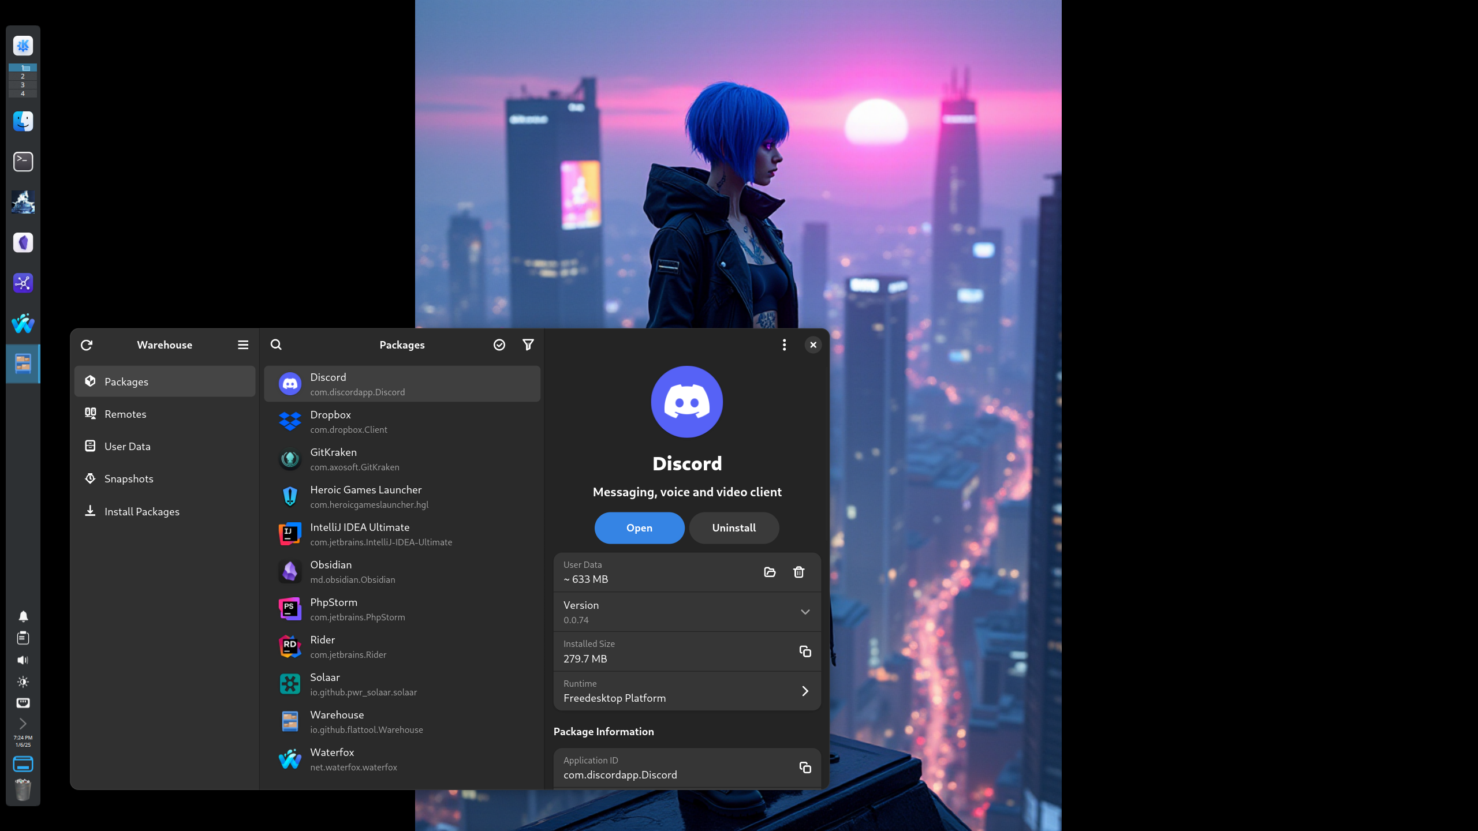Screen dimensions: 1478x831
Task: Open the volume control tray icon
Action: (23, 660)
